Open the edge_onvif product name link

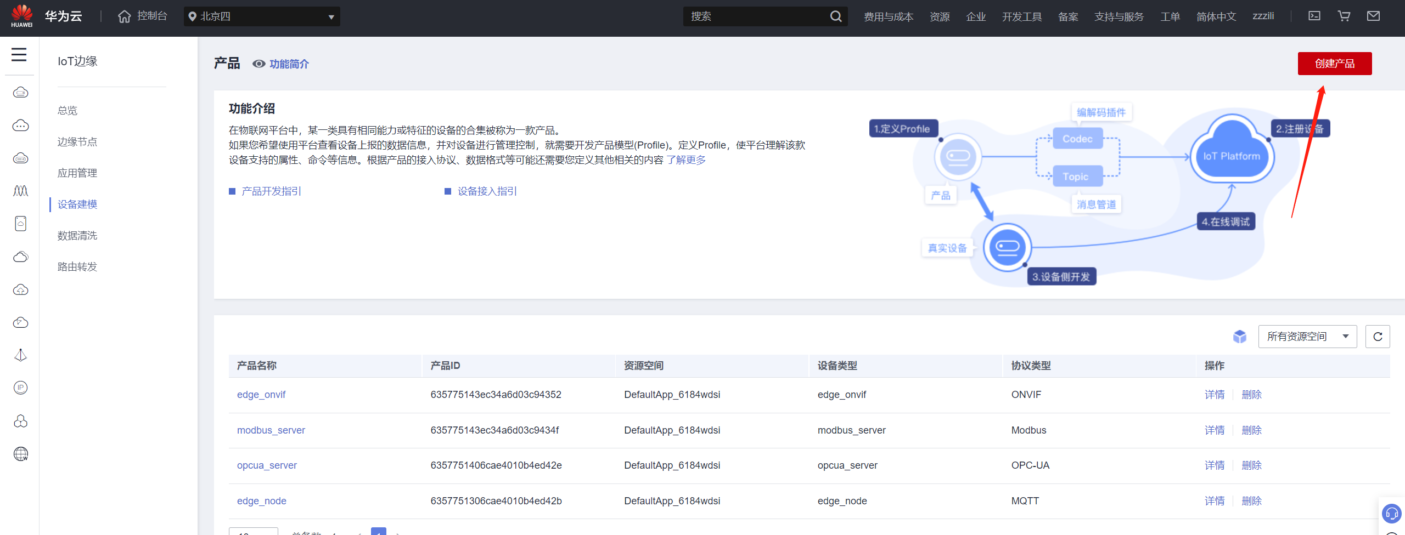pos(261,395)
